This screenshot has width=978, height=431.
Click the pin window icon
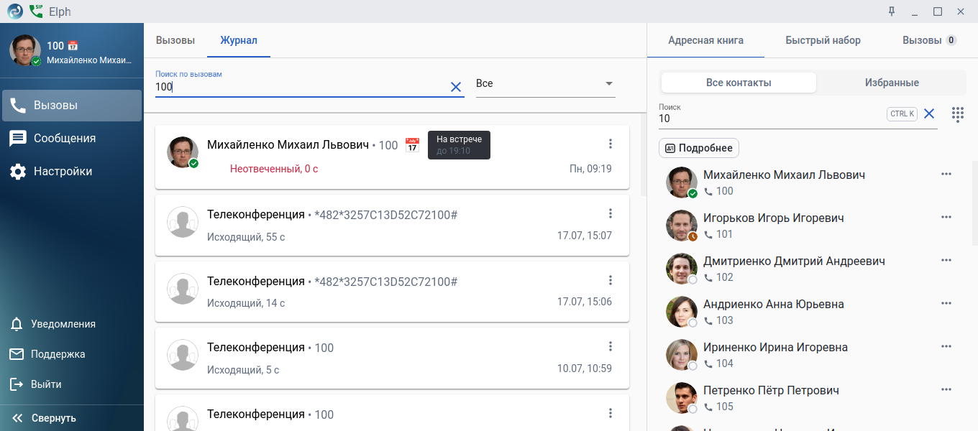892,11
